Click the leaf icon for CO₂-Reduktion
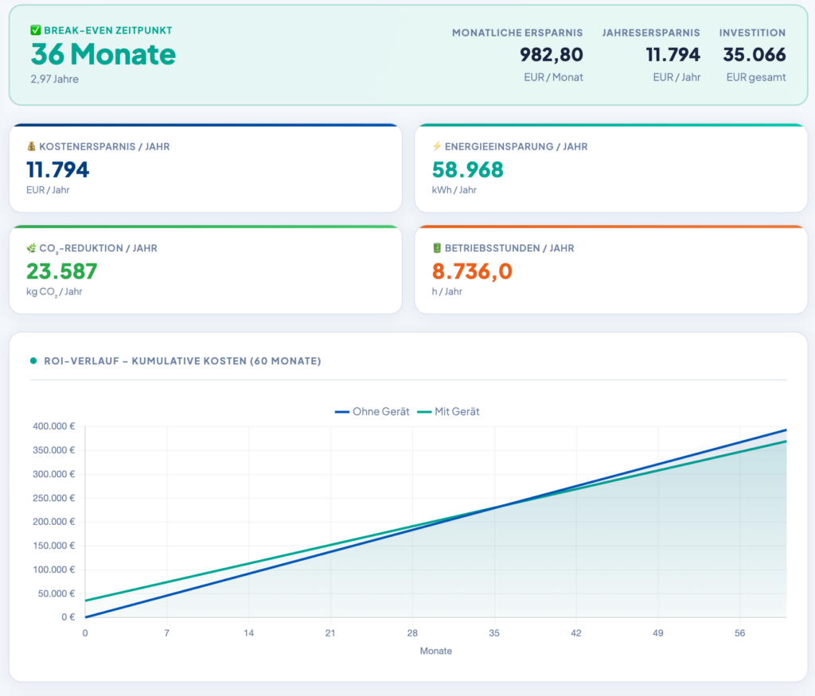 coord(31,249)
